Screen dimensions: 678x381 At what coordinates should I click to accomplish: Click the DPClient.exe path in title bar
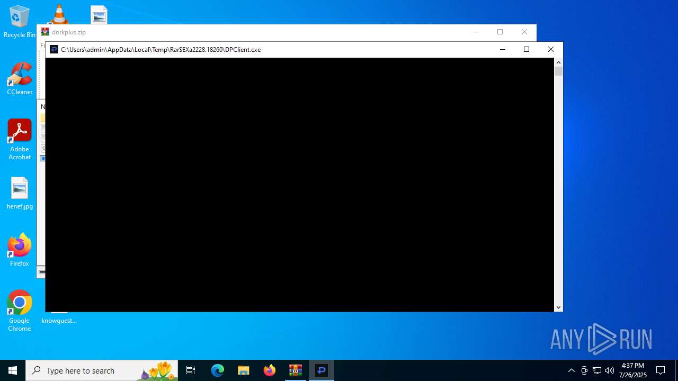pyautogui.click(x=160, y=50)
